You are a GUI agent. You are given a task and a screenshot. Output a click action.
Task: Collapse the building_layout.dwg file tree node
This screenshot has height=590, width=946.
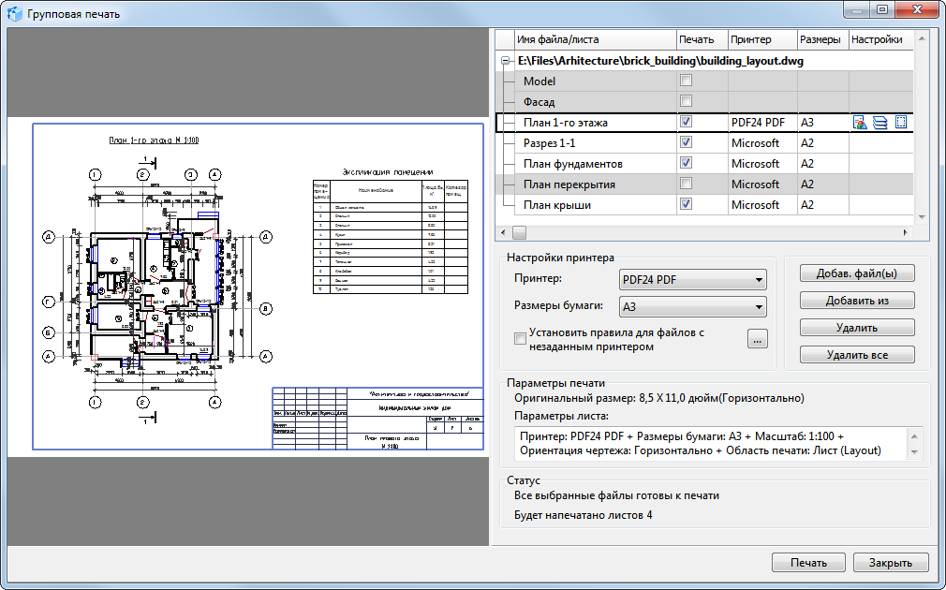[x=506, y=61]
